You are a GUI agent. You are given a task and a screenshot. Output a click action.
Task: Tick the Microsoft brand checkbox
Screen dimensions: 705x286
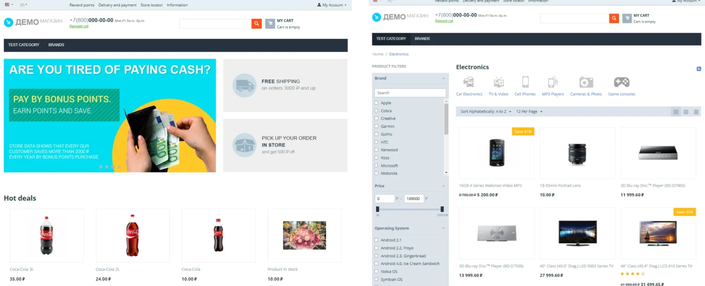(x=376, y=165)
